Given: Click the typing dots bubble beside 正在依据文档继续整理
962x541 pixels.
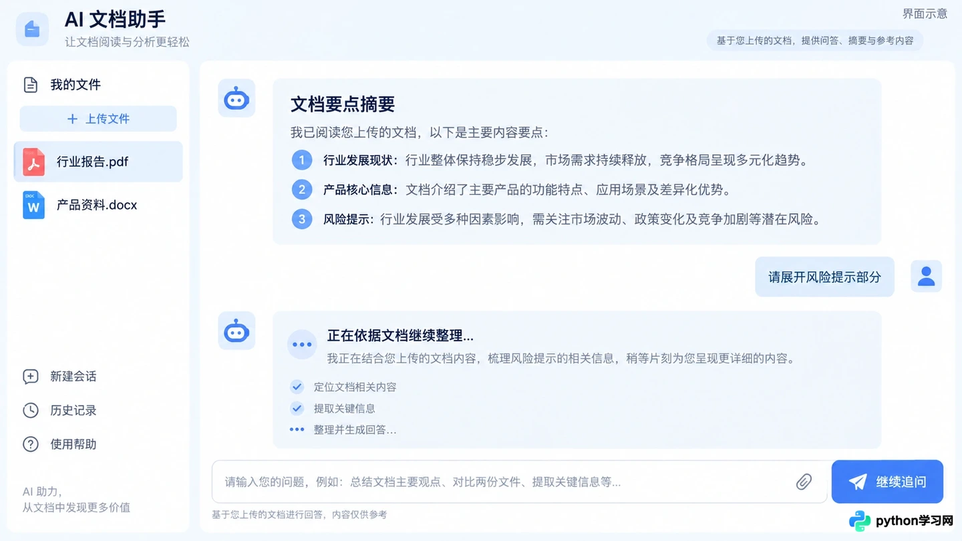Looking at the screenshot, I should (302, 345).
